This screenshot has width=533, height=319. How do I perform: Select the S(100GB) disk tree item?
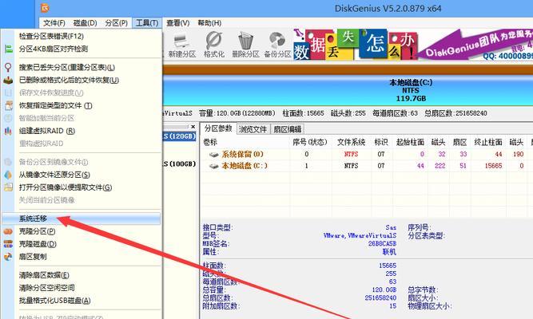tap(180, 164)
